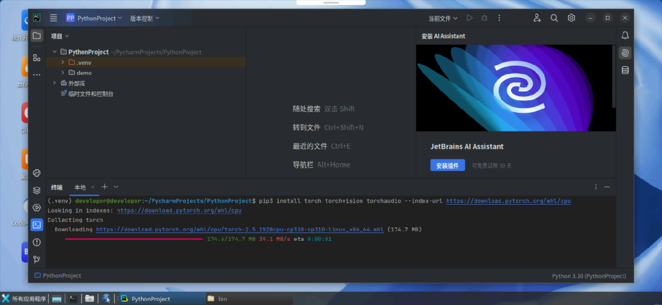Open the Services tool window icon

point(37,208)
